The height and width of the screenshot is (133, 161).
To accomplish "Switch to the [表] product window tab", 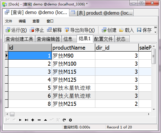I will tap(101, 13).
